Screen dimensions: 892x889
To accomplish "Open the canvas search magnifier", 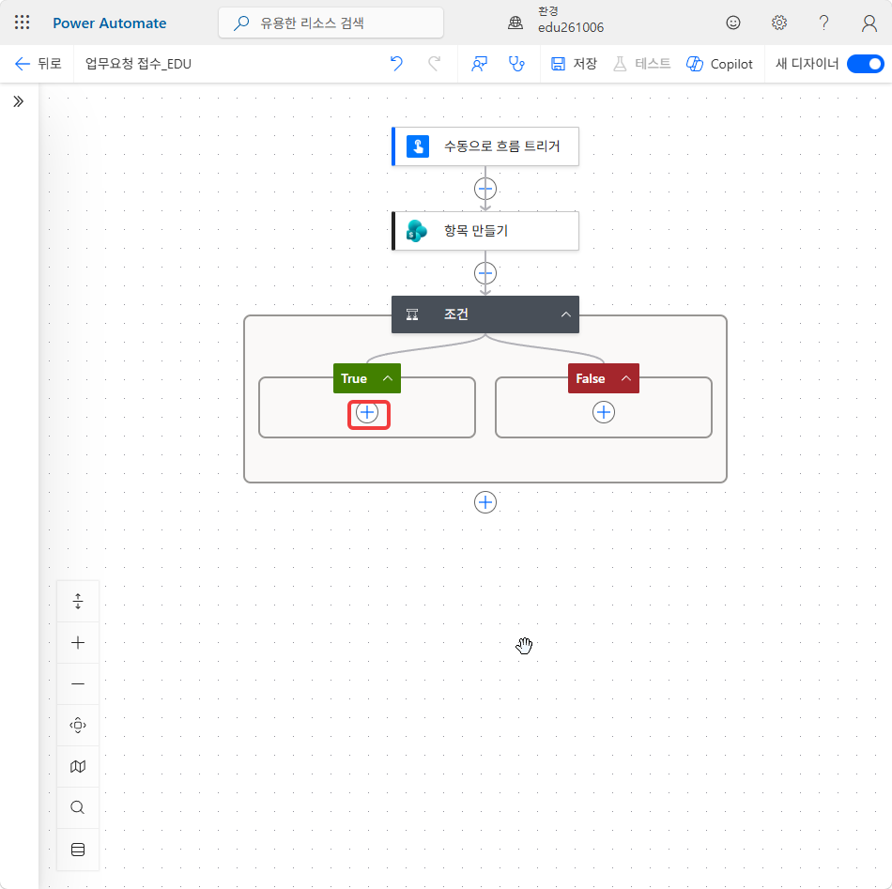I will click(x=78, y=807).
